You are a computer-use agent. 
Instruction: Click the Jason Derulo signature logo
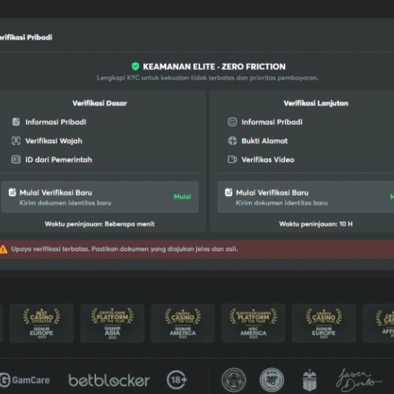[x=359, y=380]
